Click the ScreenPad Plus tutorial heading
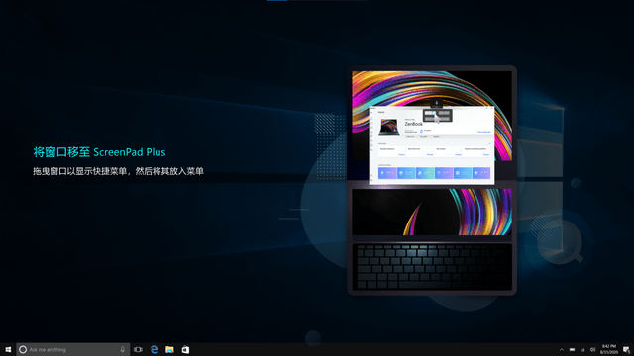Viewport: 634px width, 356px height. 99,152
